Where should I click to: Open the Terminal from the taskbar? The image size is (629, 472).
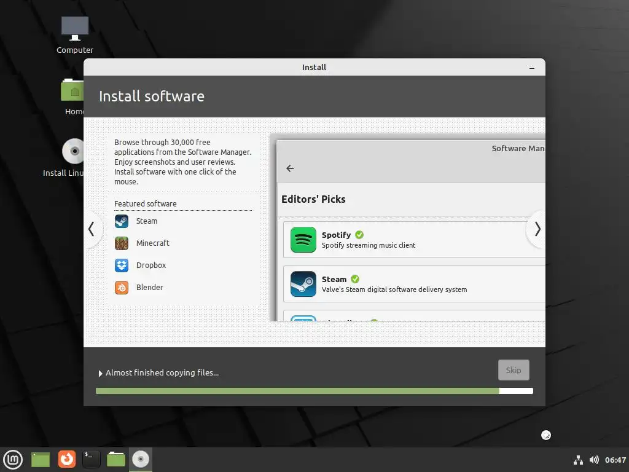92,459
